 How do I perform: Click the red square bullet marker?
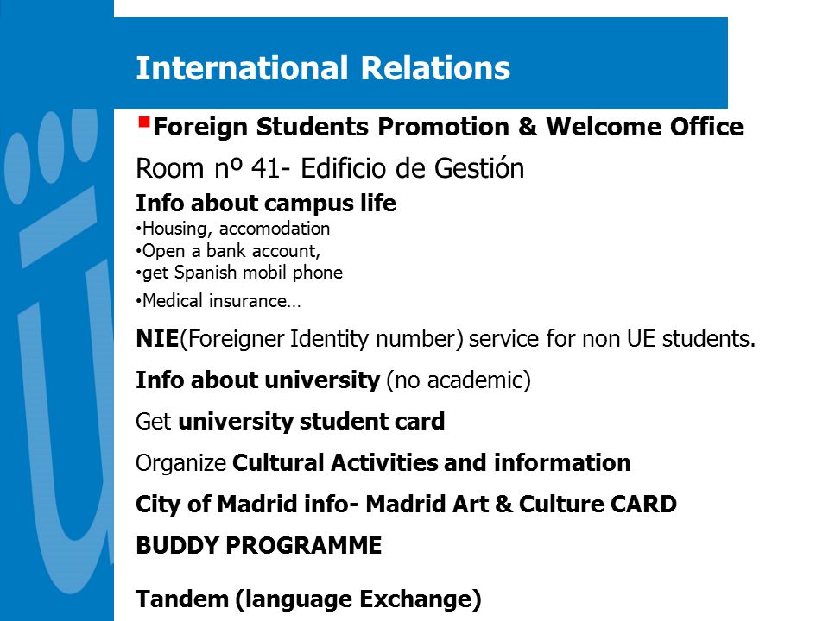pos(143,123)
